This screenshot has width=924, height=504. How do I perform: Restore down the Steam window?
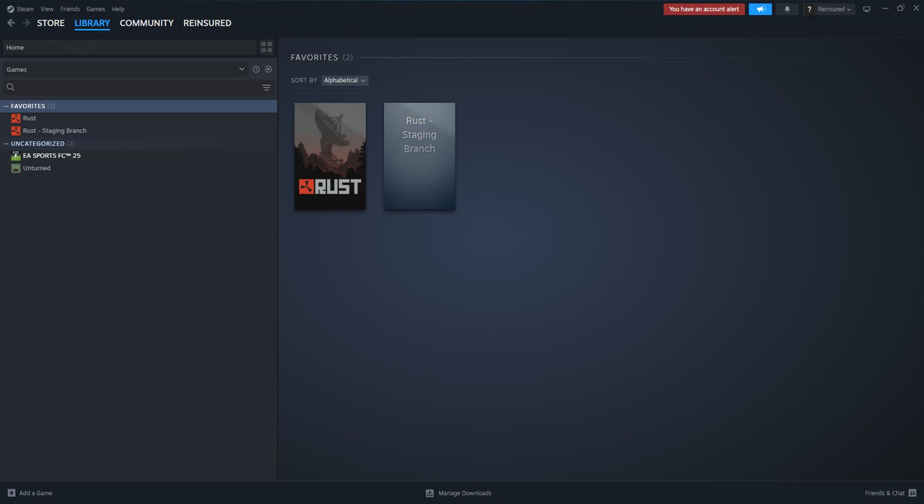pyautogui.click(x=900, y=9)
